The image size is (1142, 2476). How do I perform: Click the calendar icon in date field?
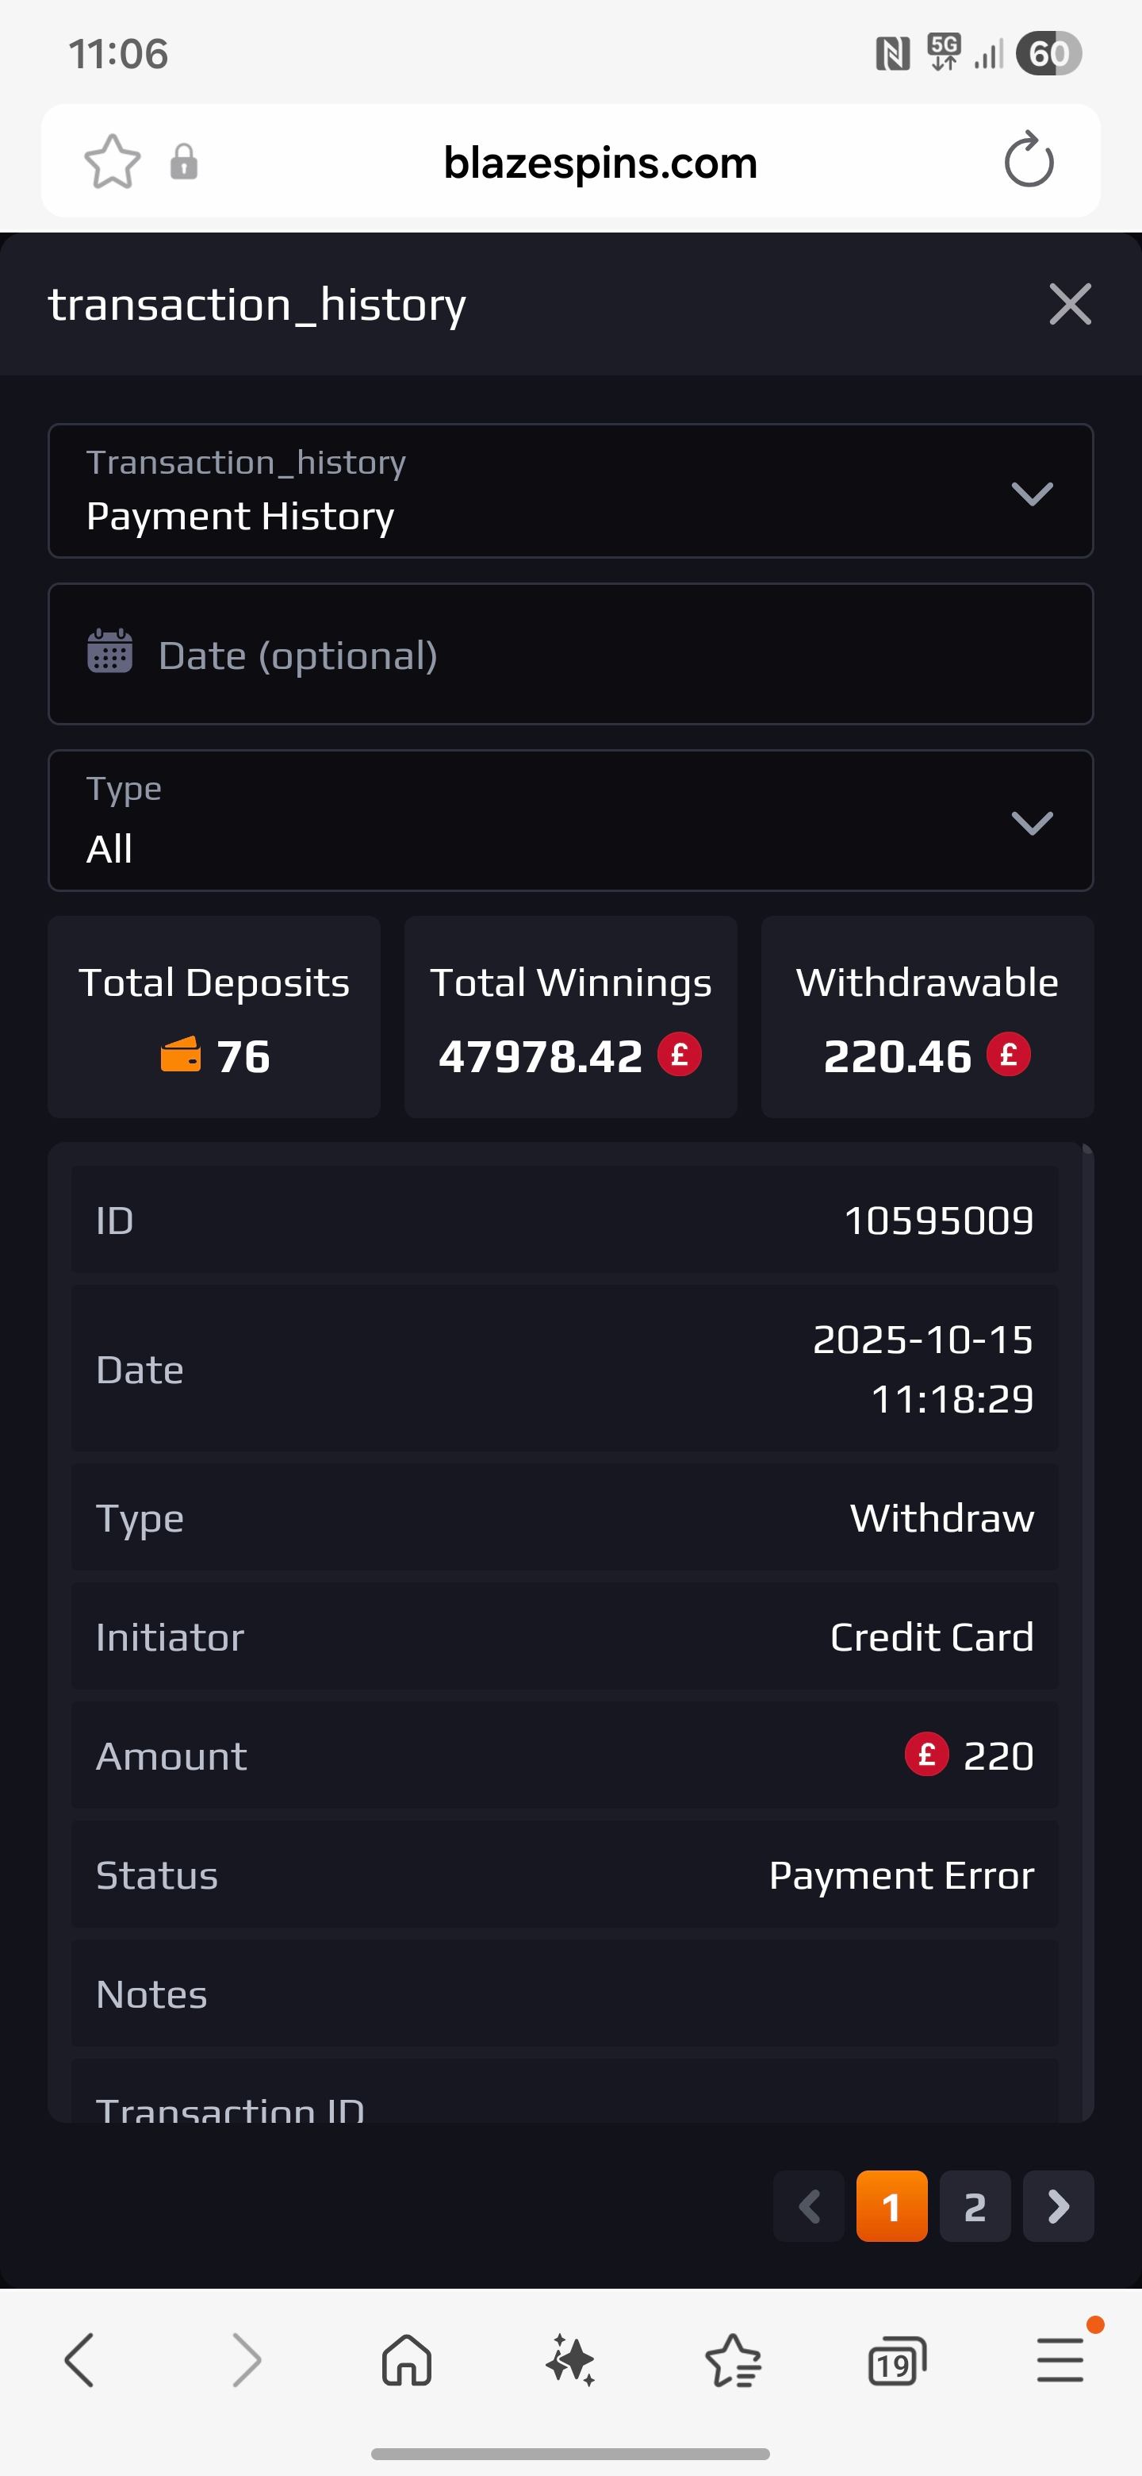(110, 652)
